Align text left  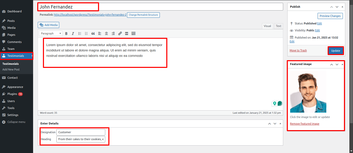click(100, 33)
